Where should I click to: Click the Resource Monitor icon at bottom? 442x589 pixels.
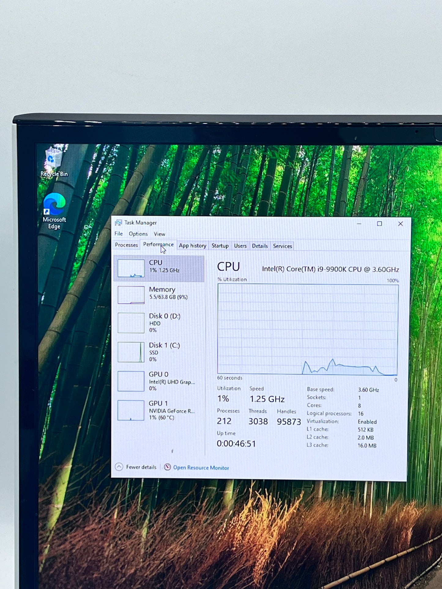(167, 467)
